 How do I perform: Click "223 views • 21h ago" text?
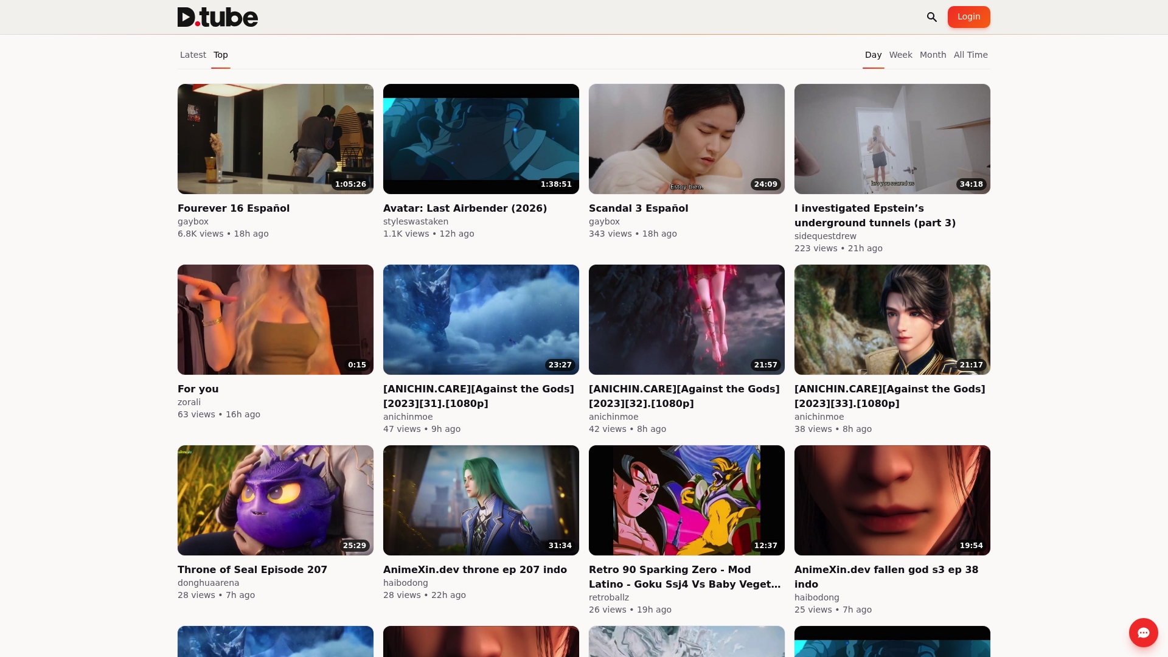[839, 249]
